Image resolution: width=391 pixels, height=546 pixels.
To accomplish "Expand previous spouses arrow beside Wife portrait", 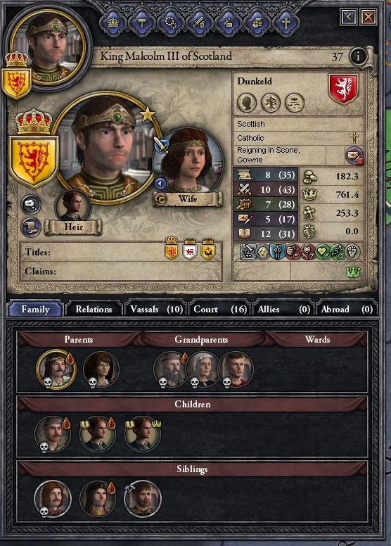I will coord(160,183).
